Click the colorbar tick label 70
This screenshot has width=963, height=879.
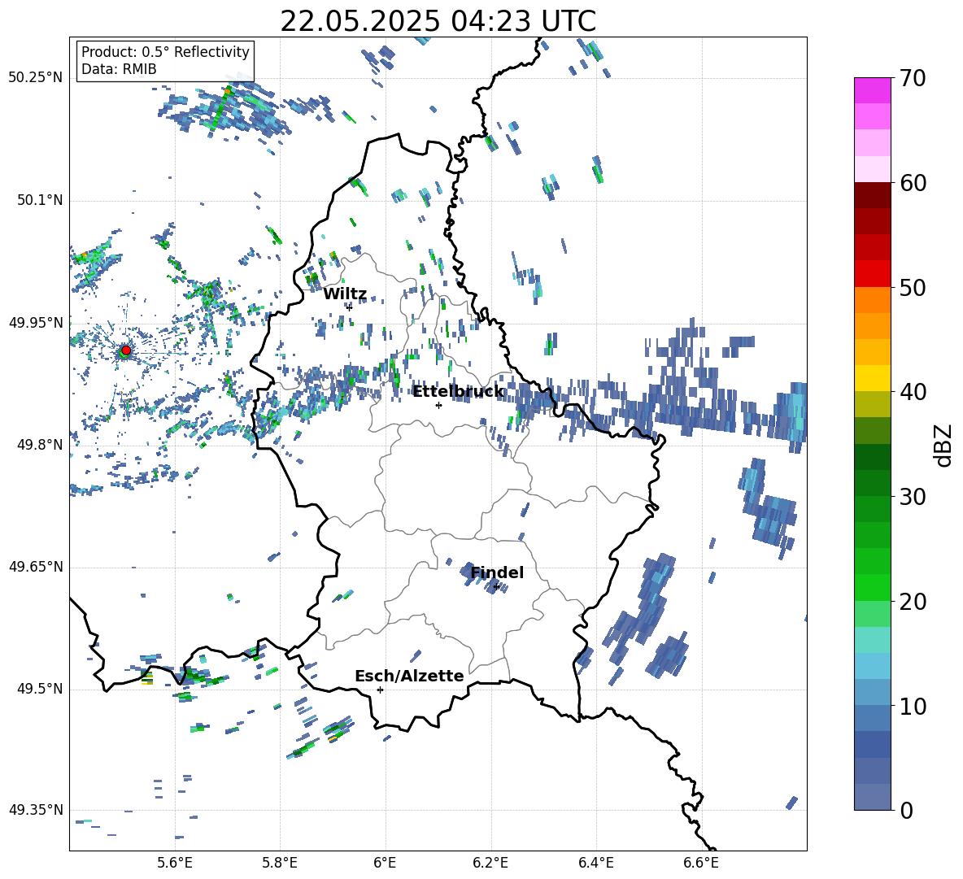(x=913, y=78)
